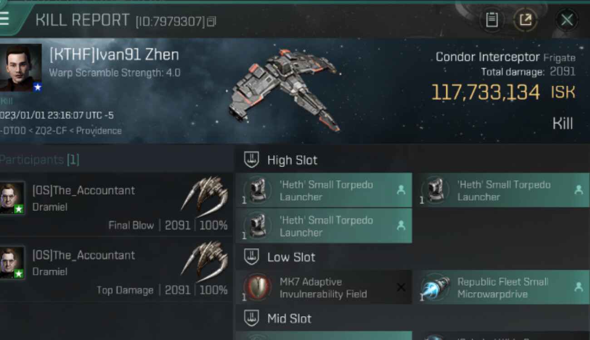This screenshot has width=590, height=340.
Task: Select the Low Slot section header
Action: point(291,257)
